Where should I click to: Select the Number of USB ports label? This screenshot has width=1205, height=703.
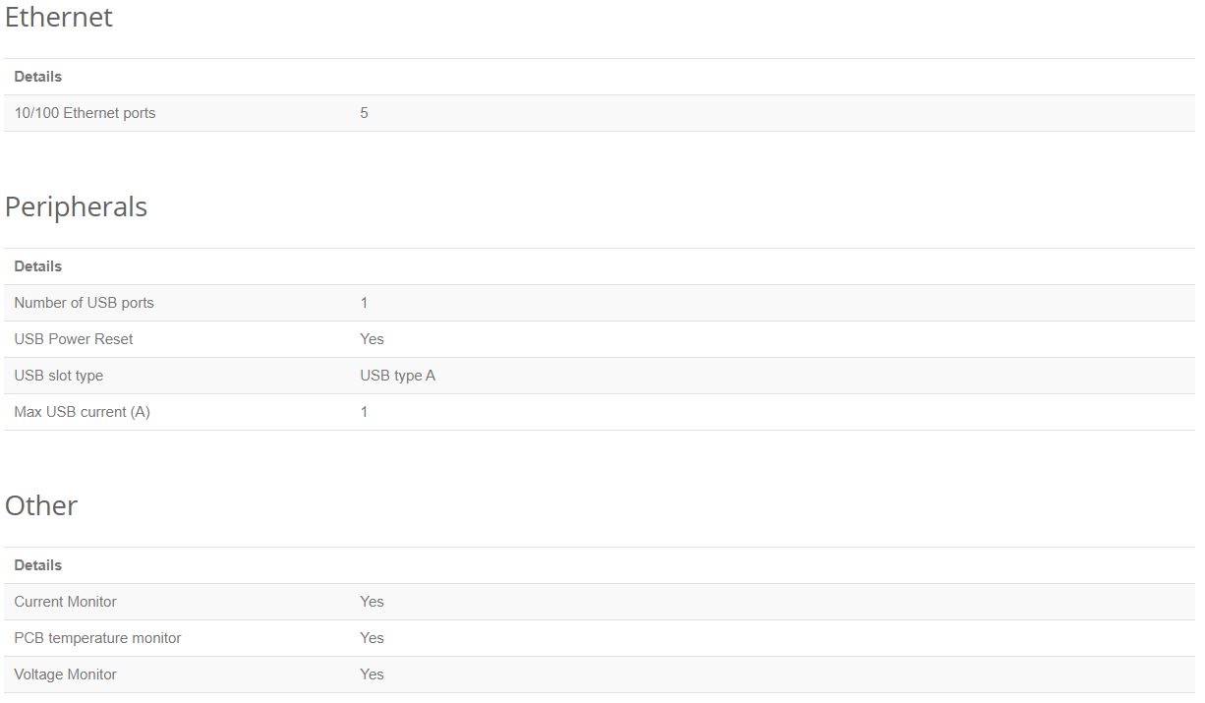coord(84,303)
